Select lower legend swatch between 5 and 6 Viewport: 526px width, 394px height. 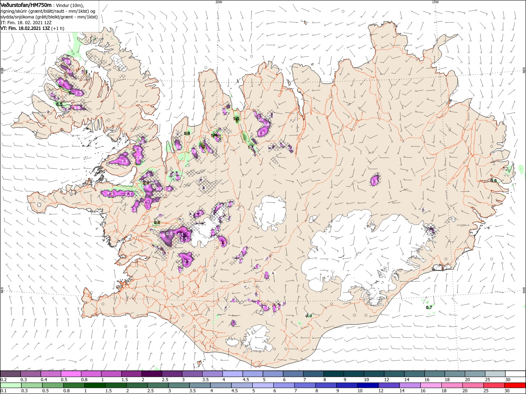263,385
